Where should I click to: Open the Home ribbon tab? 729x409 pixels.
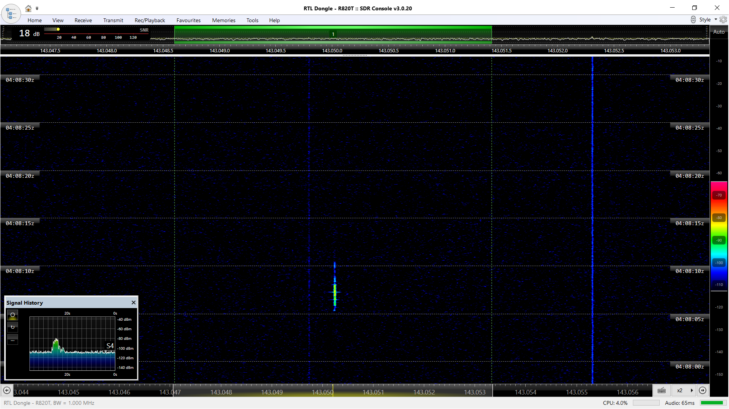pyautogui.click(x=34, y=20)
